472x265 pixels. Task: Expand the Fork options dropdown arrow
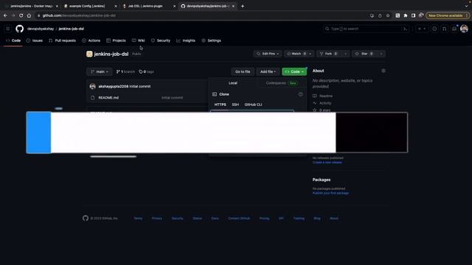(345, 54)
